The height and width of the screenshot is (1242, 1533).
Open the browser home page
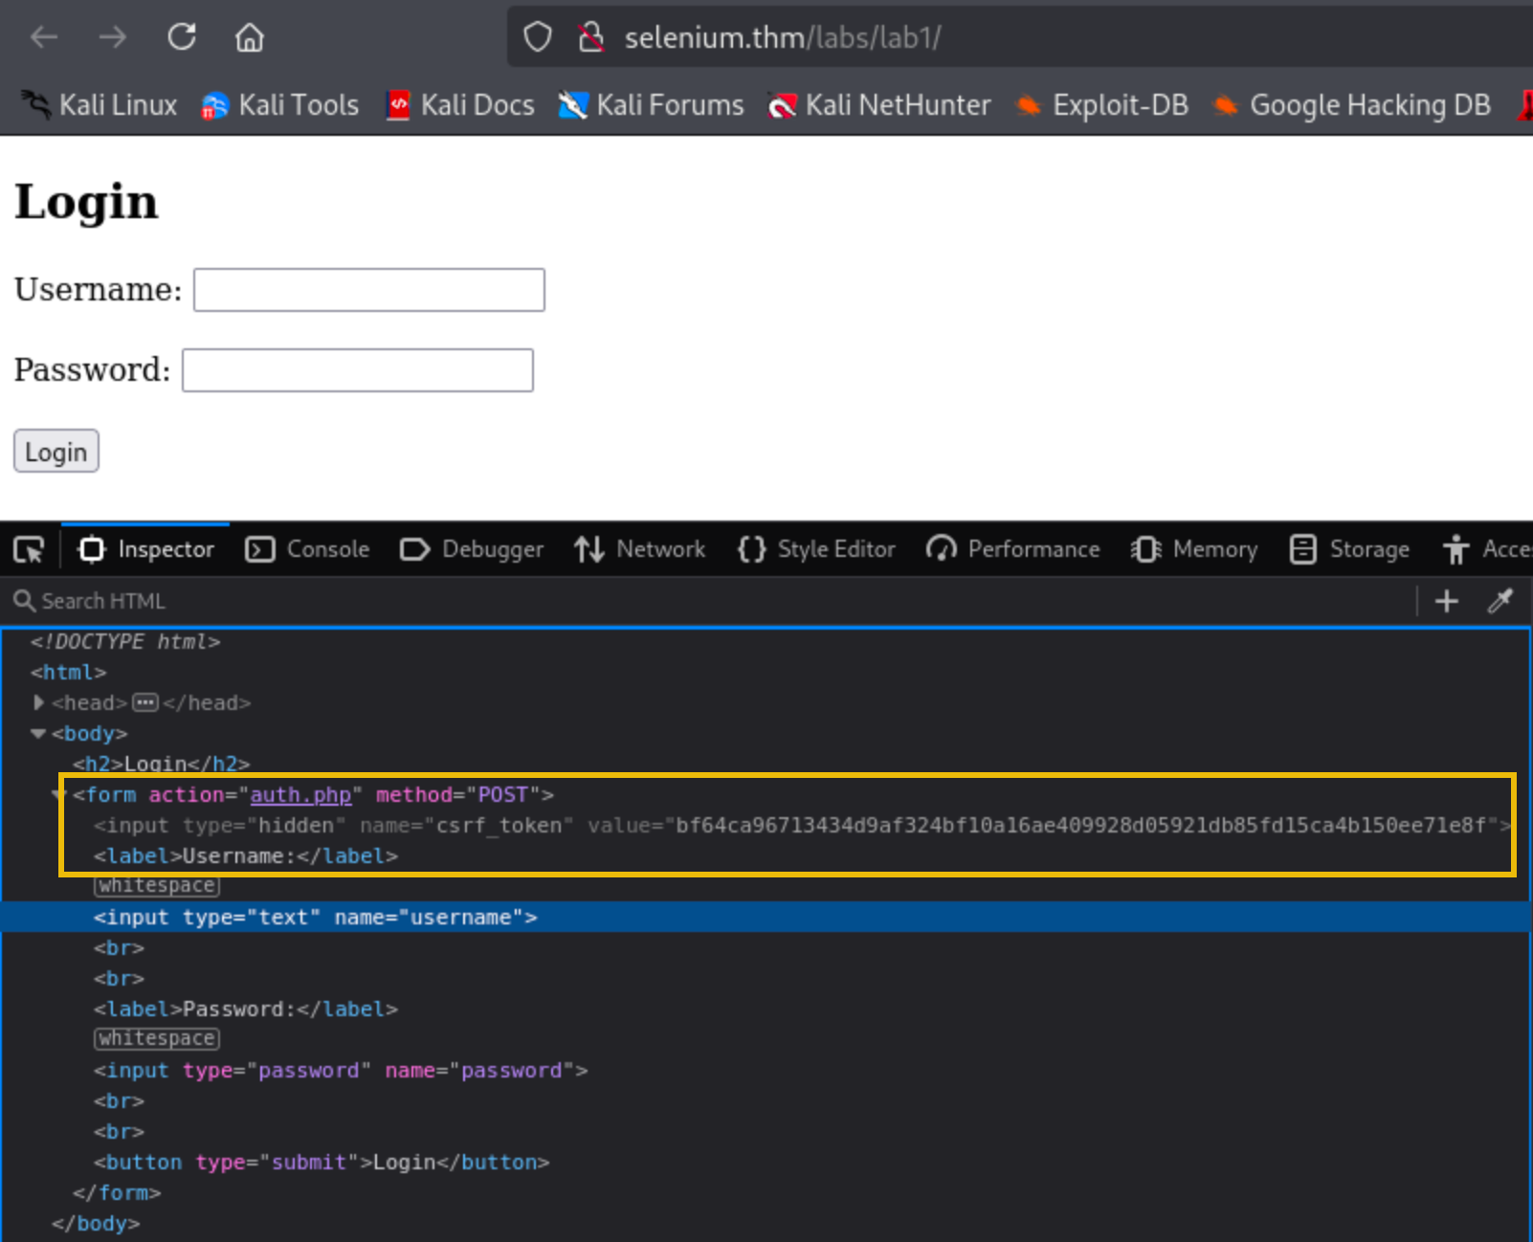(x=250, y=37)
